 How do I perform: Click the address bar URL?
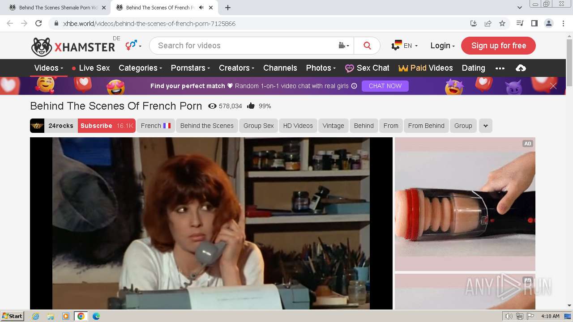(149, 23)
